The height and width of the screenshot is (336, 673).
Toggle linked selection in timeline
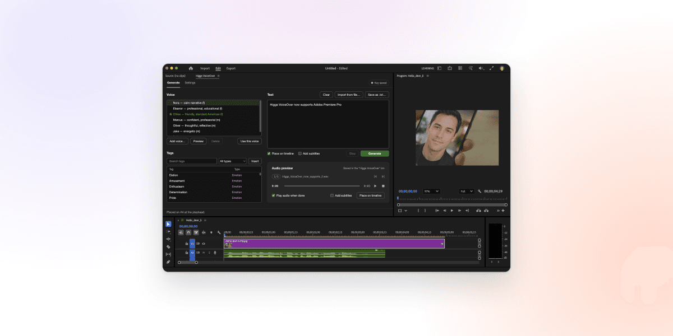pyautogui.click(x=196, y=232)
